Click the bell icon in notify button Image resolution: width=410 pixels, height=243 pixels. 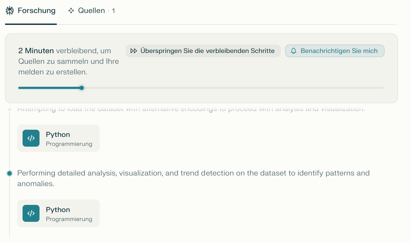coord(294,51)
